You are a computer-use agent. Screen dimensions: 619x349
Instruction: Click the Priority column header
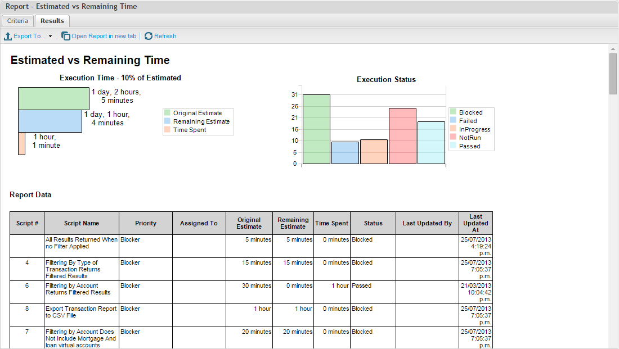146,223
